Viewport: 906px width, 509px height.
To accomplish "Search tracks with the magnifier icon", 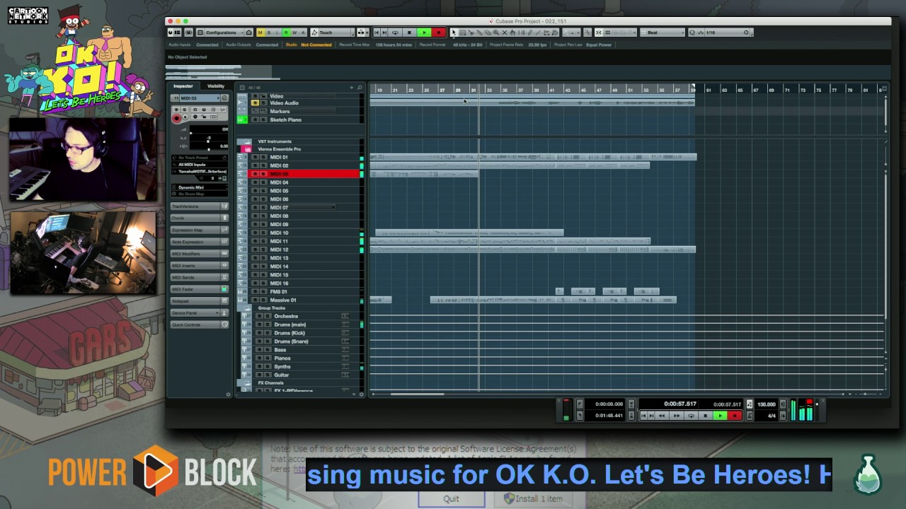I will point(360,88).
